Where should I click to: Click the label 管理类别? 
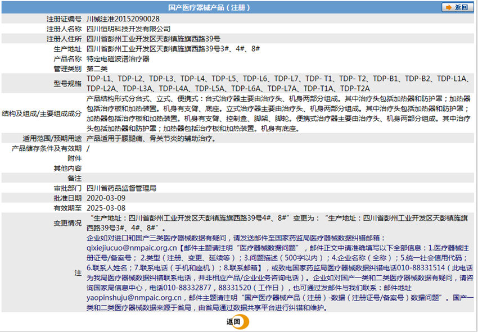(67, 69)
